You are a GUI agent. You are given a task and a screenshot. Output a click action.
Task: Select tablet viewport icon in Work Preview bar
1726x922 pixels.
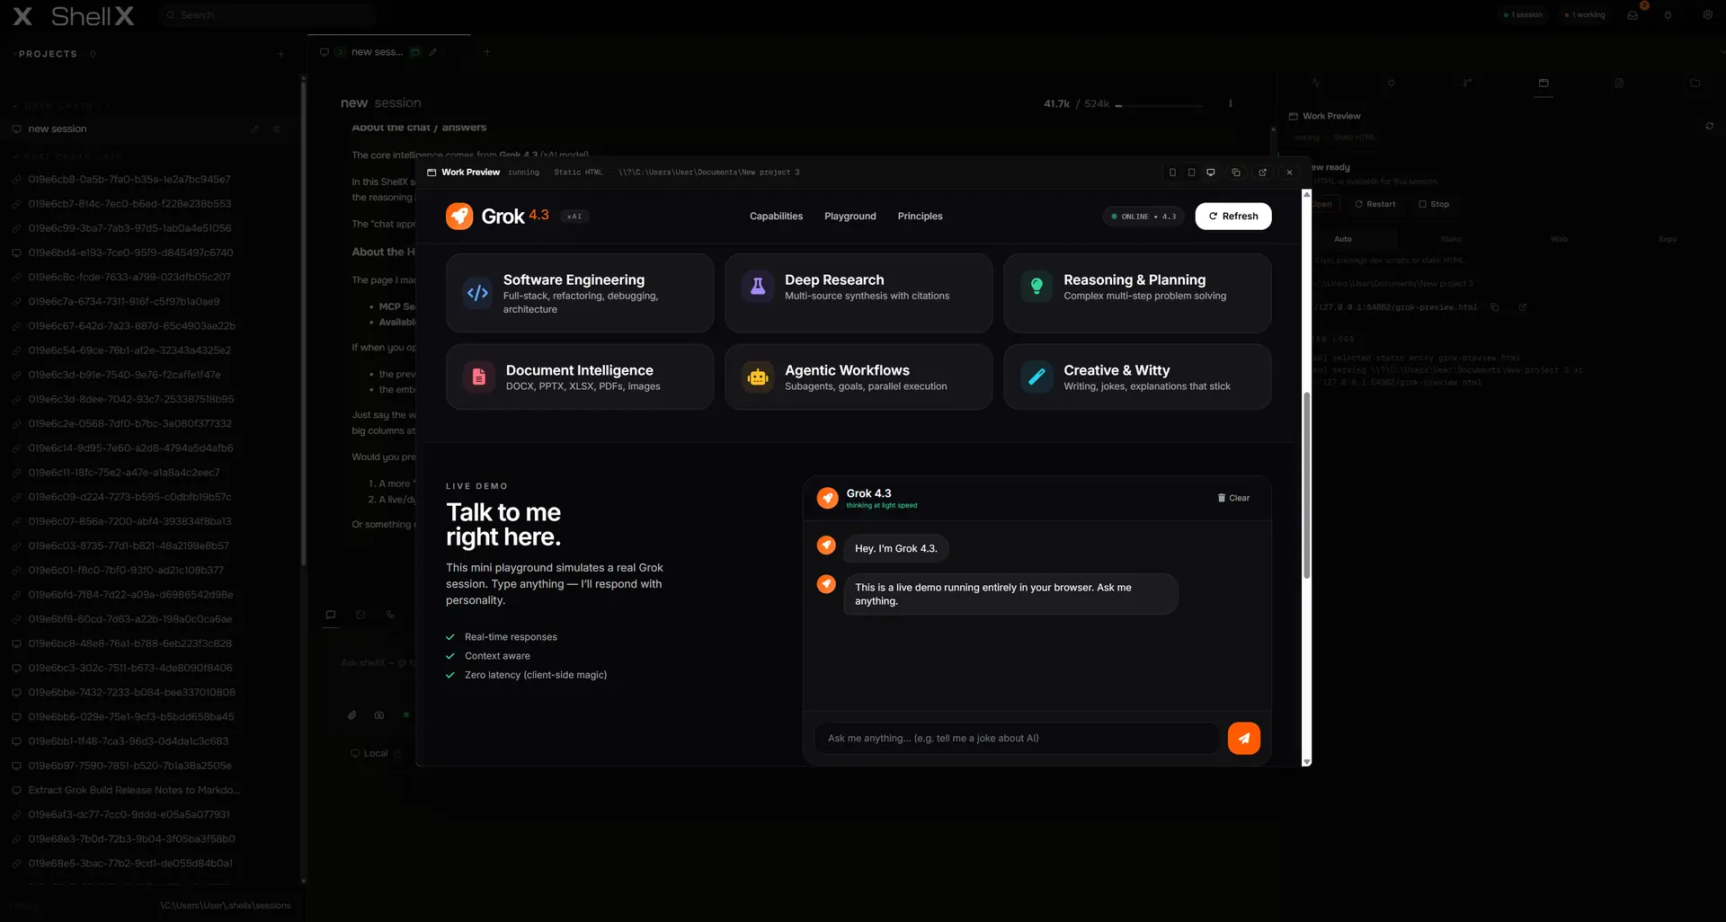(1191, 173)
